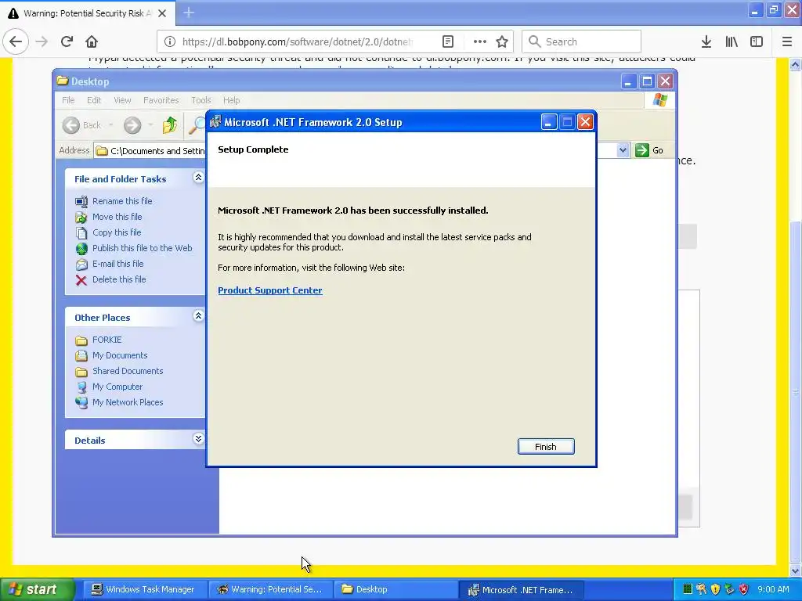Bookmark this page with star icon

pyautogui.click(x=502, y=41)
